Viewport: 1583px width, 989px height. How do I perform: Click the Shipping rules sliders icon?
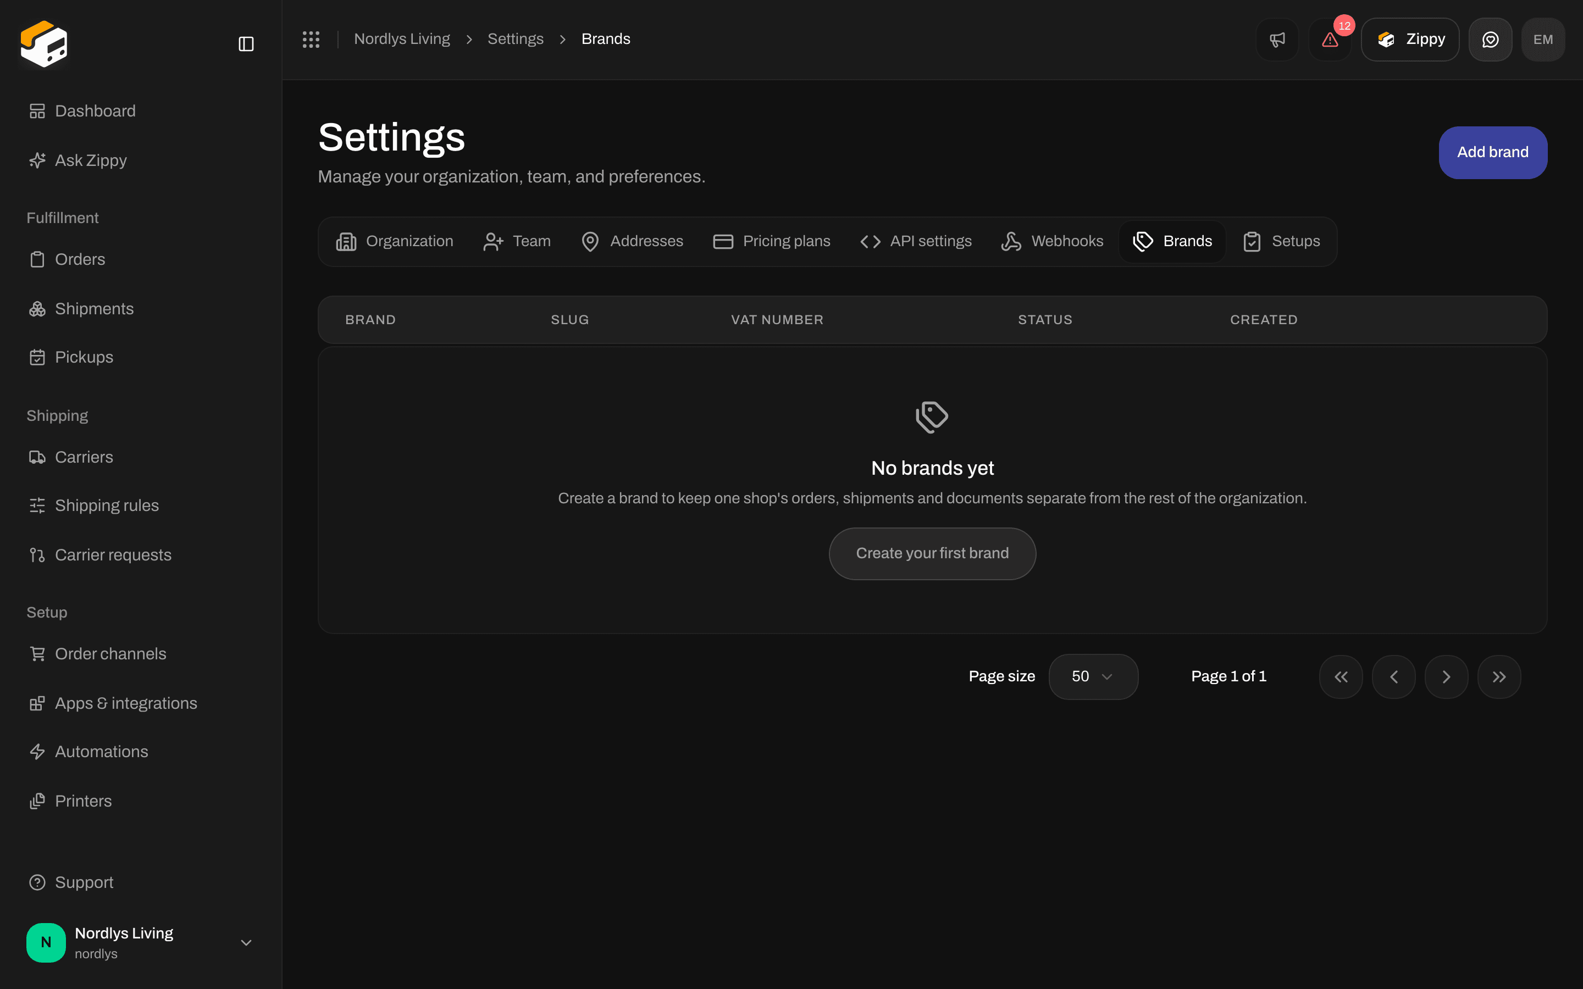point(37,505)
